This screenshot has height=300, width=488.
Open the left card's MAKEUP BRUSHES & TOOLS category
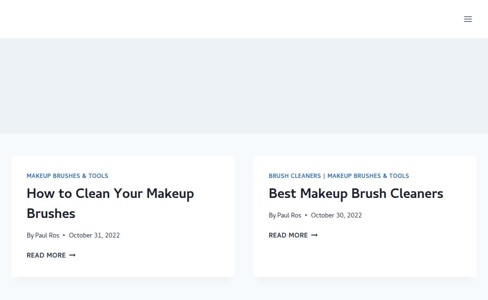pos(67,176)
